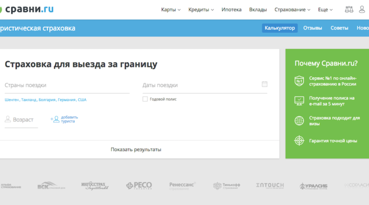Screen dimensions: 369x205
Task: Switch to the Отзывы tab
Action: point(313,28)
